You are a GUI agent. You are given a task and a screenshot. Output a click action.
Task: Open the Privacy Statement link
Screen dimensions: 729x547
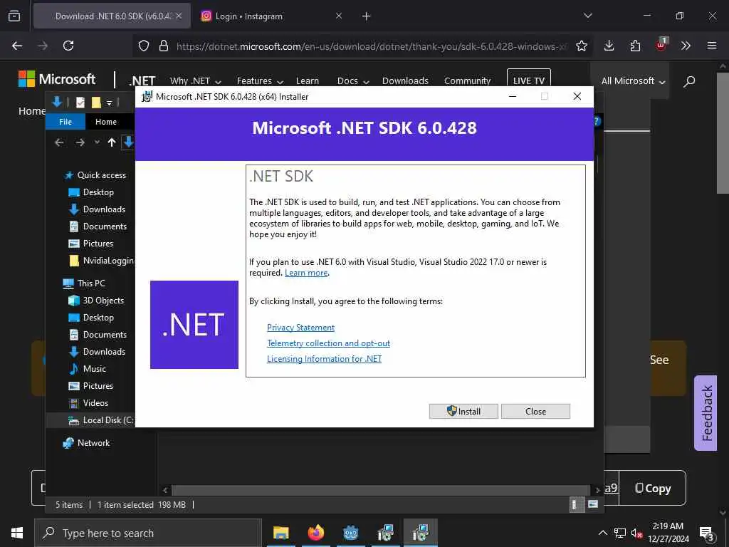300,328
